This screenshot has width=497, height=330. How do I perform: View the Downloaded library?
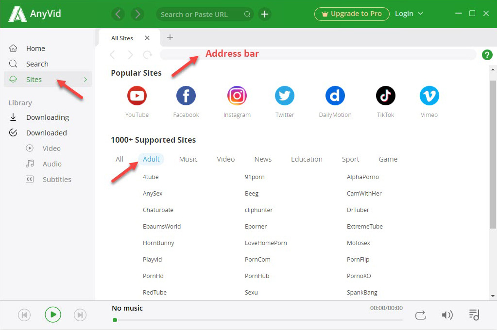click(x=48, y=132)
